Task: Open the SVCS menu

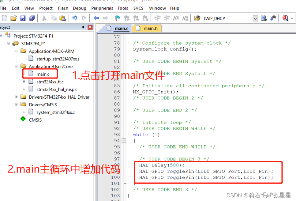Action: (x=138, y=8)
